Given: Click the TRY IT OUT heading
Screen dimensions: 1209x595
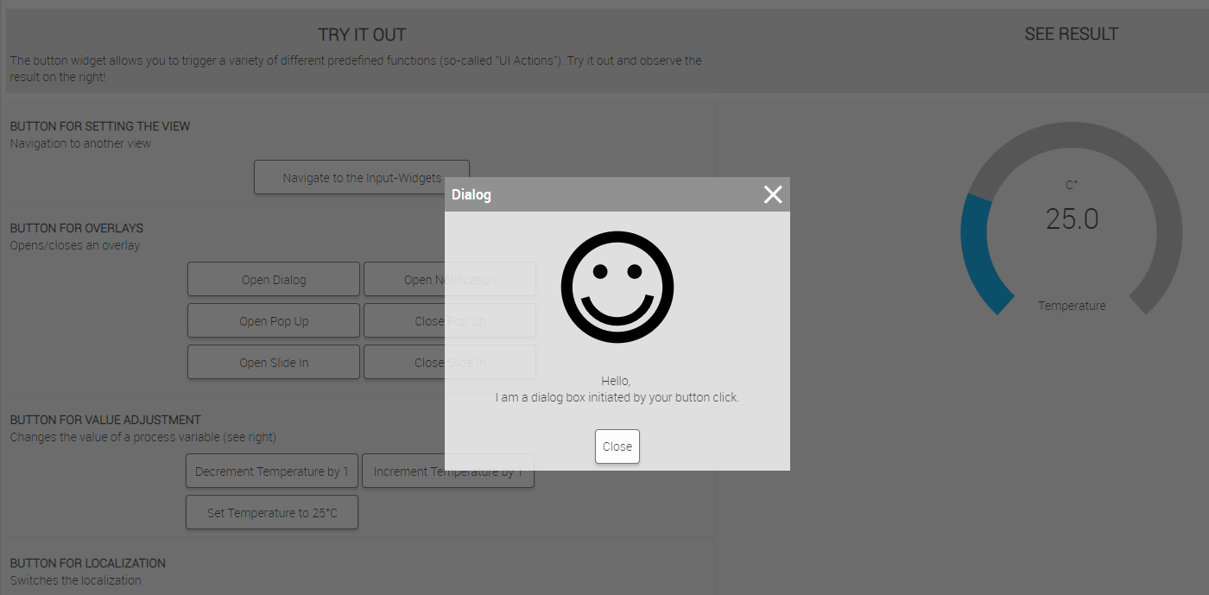Looking at the screenshot, I should (362, 35).
